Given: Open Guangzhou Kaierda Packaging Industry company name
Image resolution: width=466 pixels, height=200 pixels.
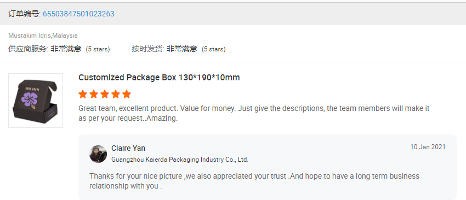Looking at the screenshot, I should 180,160.
